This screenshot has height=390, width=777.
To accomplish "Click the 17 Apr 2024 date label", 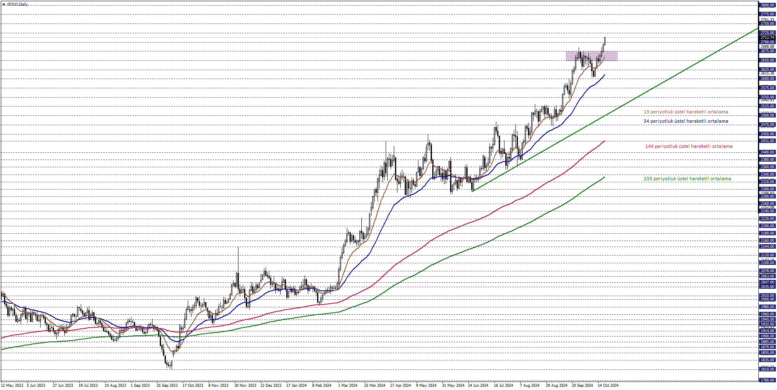I will point(400,386).
